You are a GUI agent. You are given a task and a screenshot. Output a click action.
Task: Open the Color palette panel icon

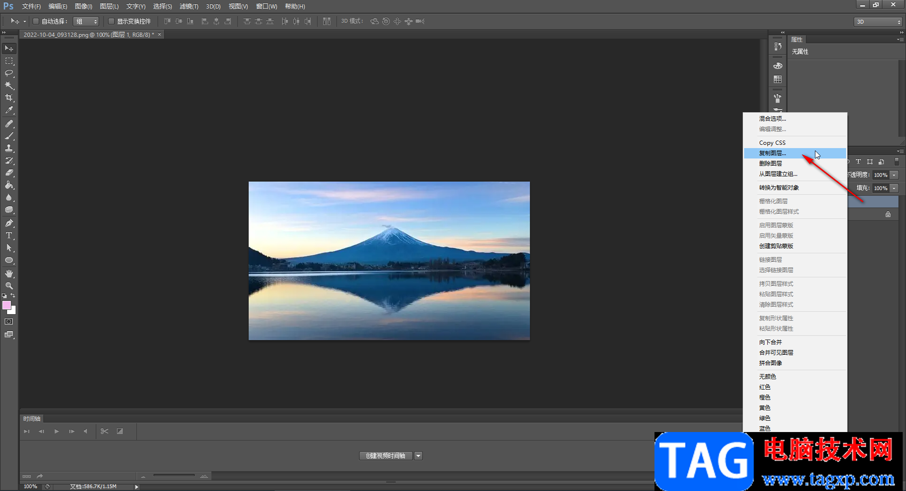pos(778,66)
